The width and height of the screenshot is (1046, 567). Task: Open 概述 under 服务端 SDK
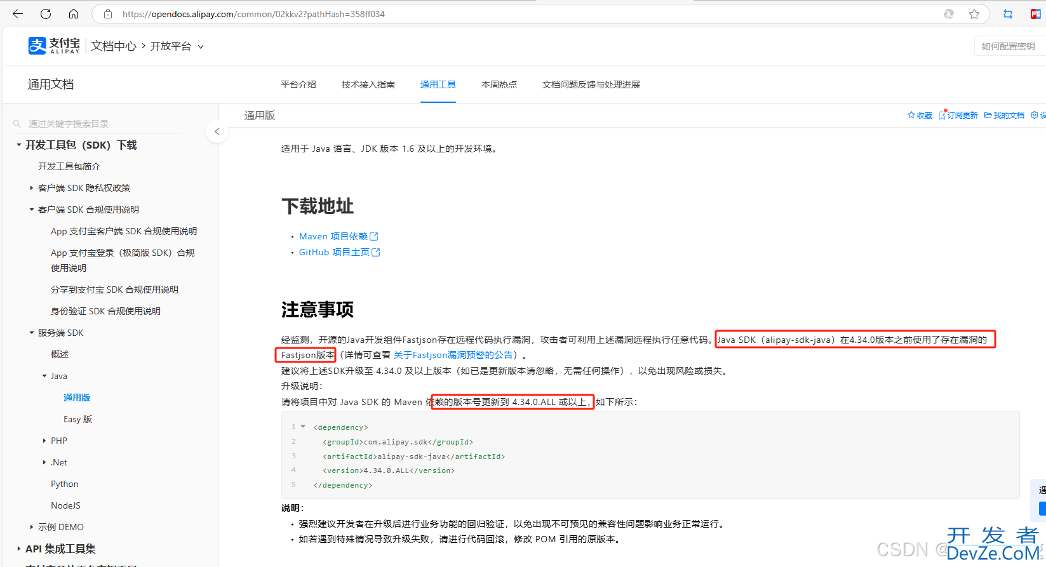pyautogui.click(x=60, y=354)
